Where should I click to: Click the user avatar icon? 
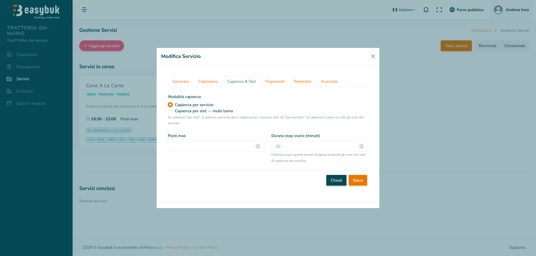pyautogui.click(x=498, y=10)
